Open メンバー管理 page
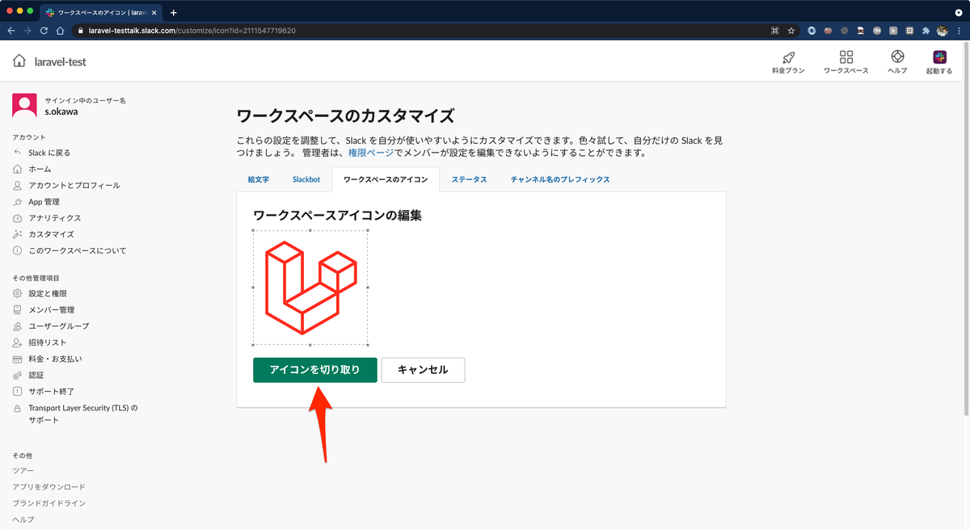970x529 pixels. point(51,309)
